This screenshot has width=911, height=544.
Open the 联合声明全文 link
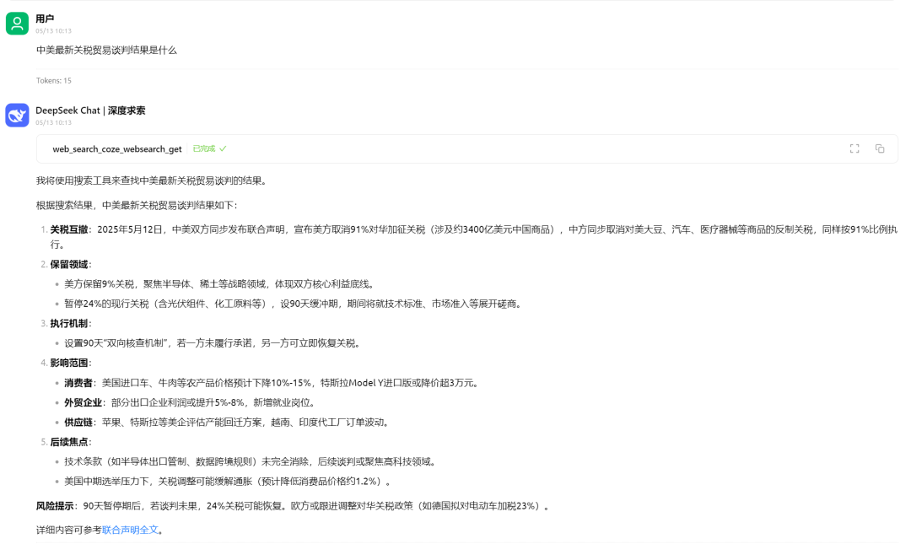point(130,530)
